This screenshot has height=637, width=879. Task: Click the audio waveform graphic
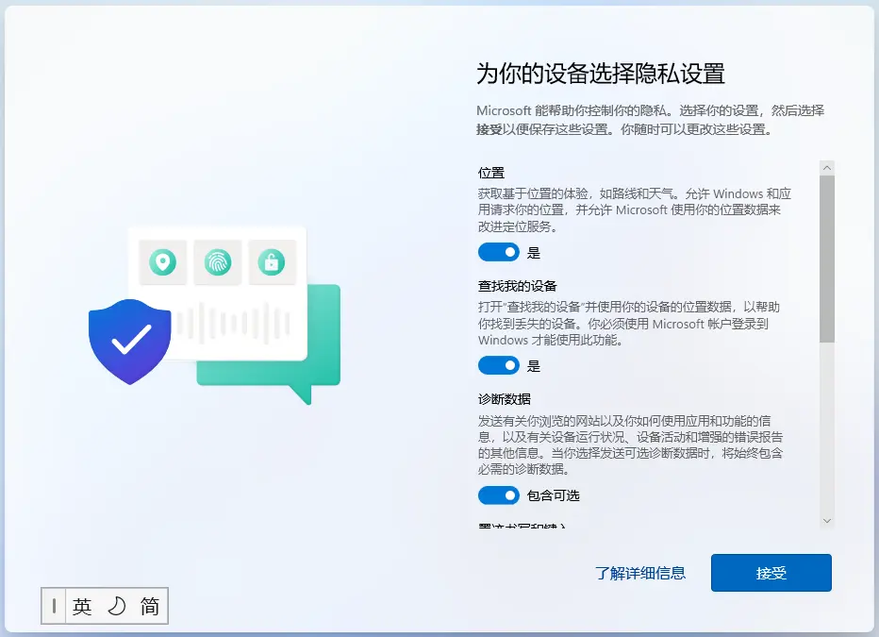click(232, 325)
